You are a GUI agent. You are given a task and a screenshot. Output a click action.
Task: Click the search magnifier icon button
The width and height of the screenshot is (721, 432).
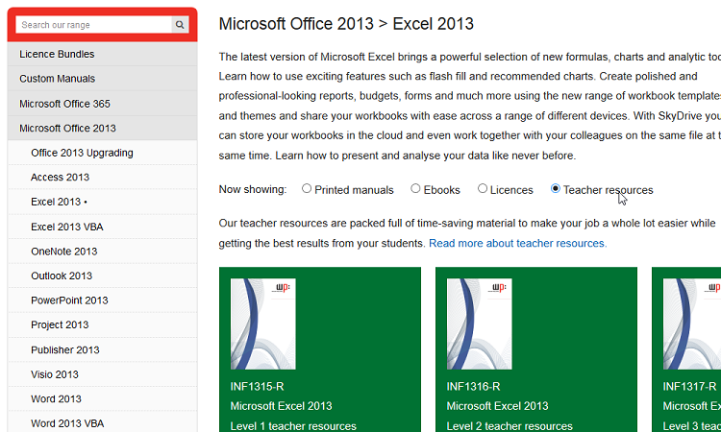click(x=180, y=25)
